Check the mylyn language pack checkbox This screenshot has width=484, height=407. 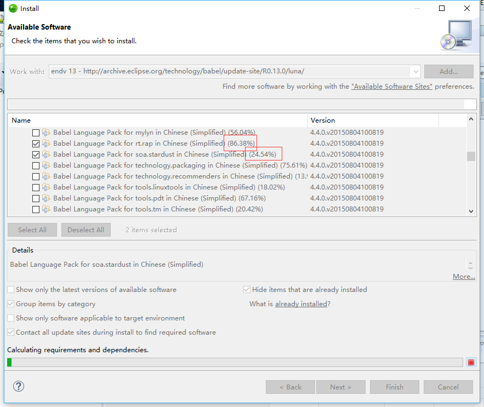point(36,133)
